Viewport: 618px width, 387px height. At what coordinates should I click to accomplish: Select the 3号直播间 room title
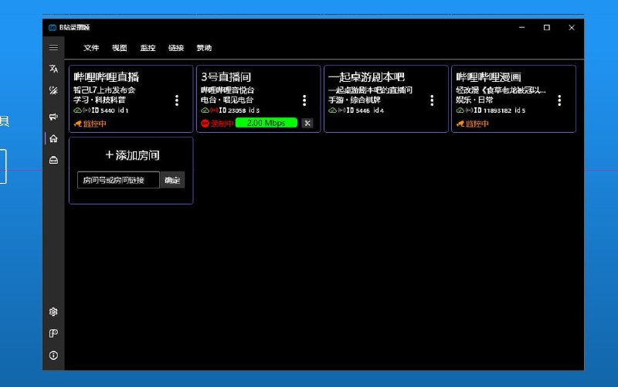coord(226,76)
